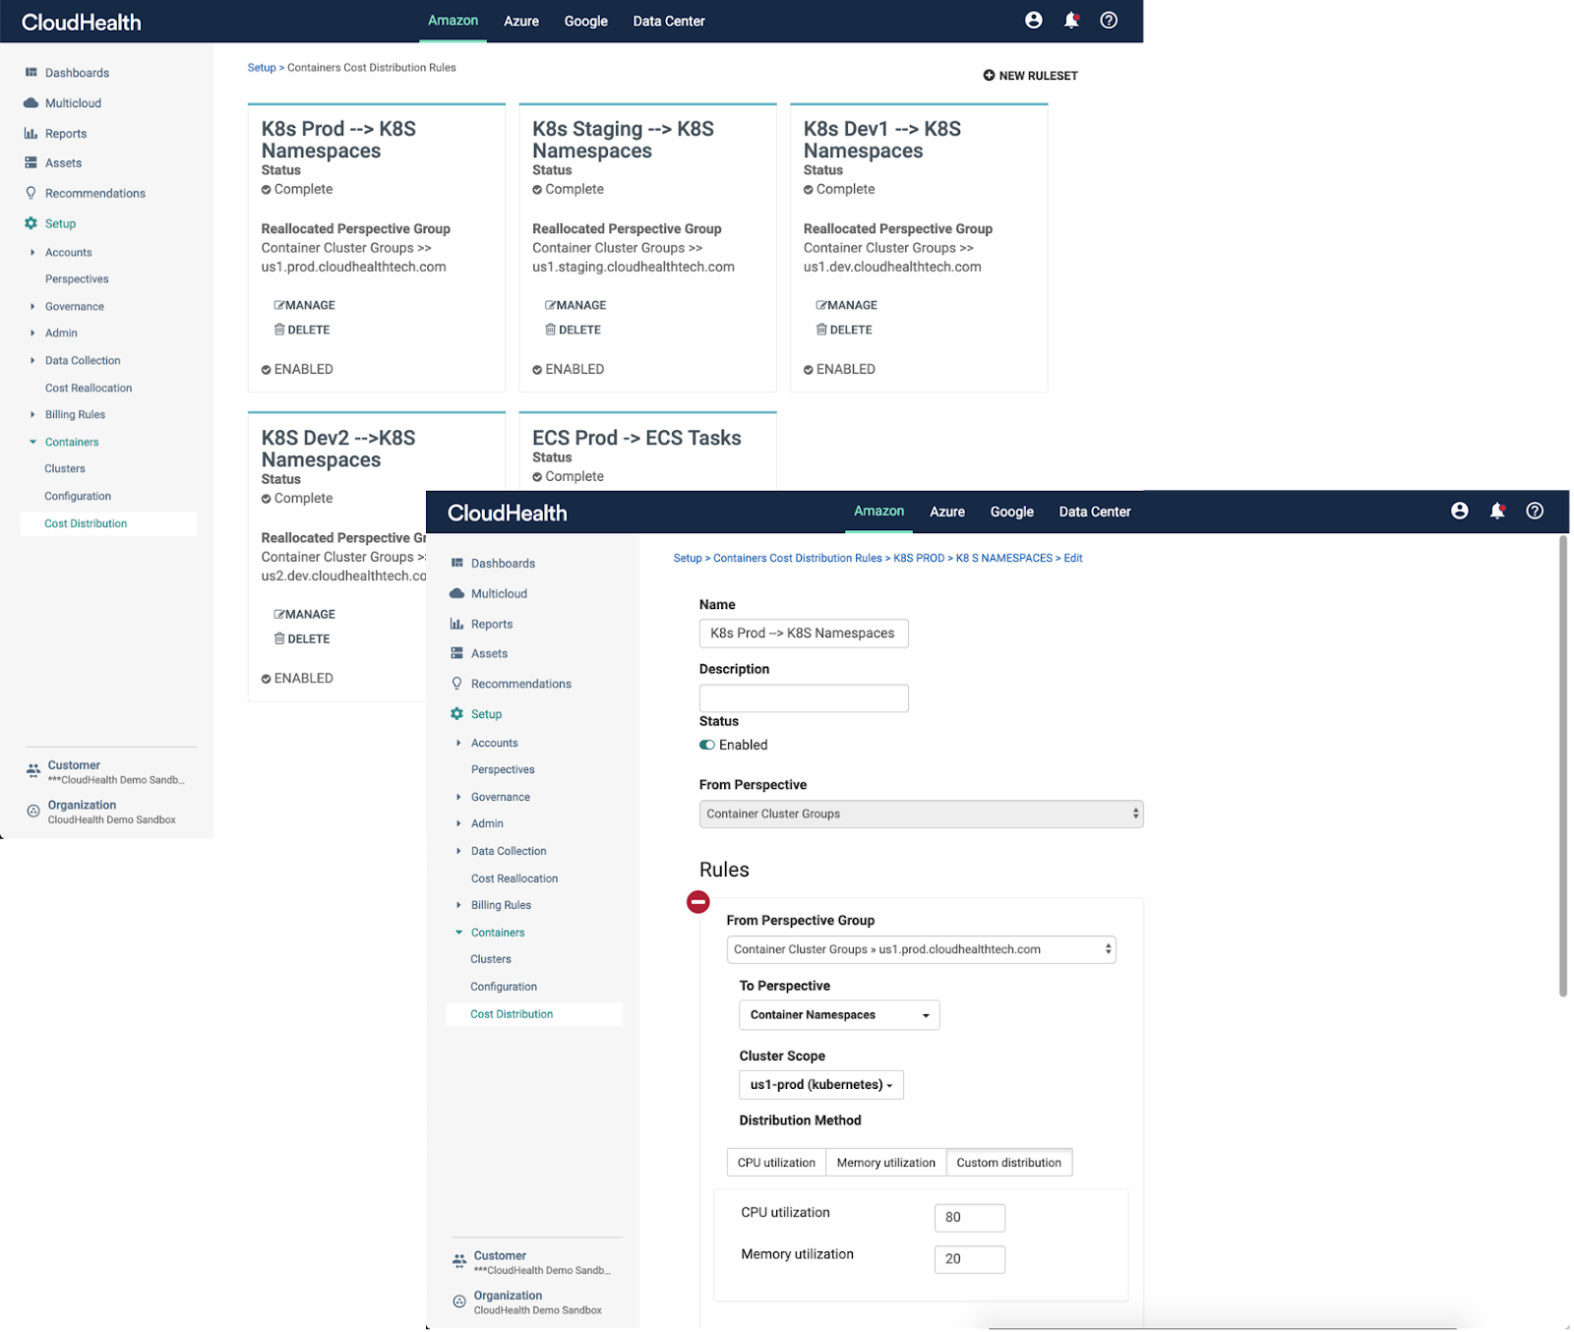This screenshot has height=1332, width=1574.
Task: Delete the K8s Staging ruleset
Action: [574, 330]
